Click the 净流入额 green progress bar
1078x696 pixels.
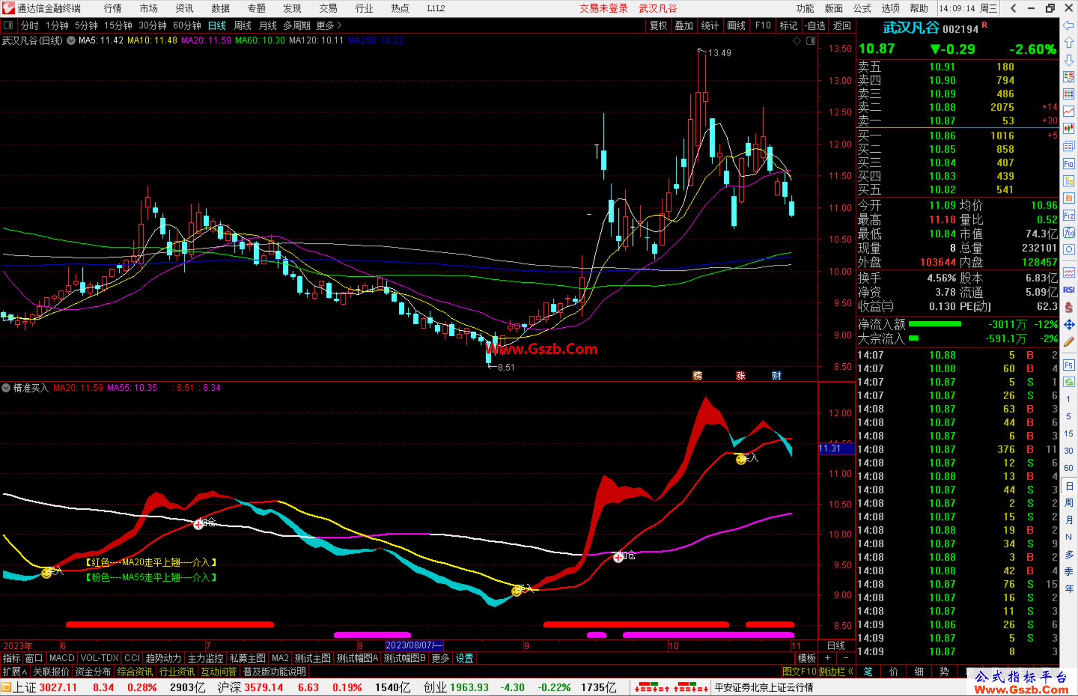(935, 324)
